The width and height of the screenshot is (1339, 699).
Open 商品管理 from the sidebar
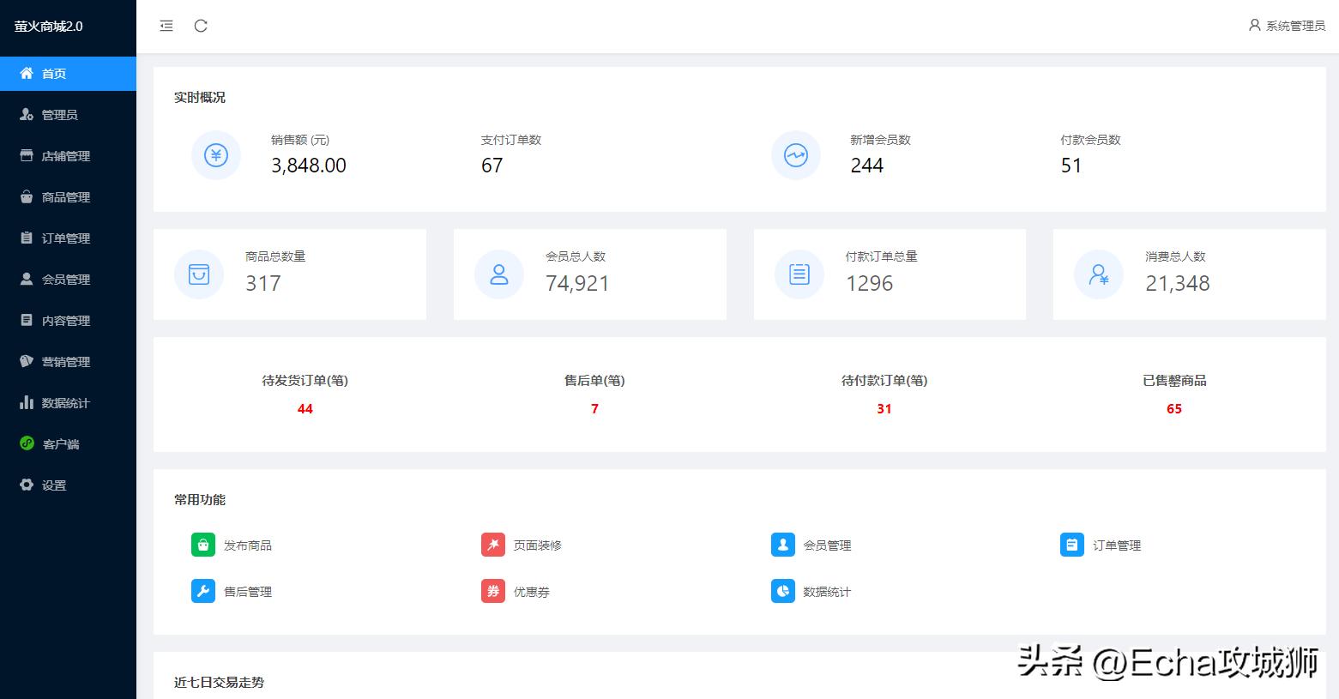point(27,196)
